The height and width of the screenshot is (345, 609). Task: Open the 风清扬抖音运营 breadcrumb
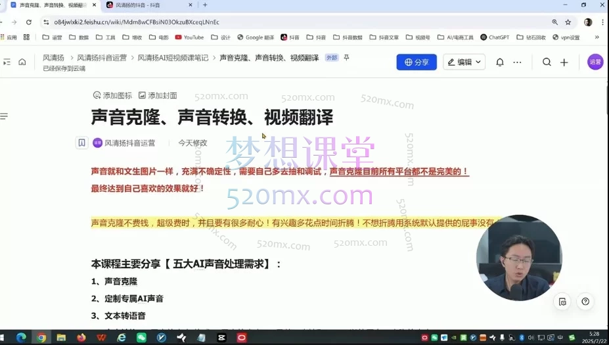(102, 58)
